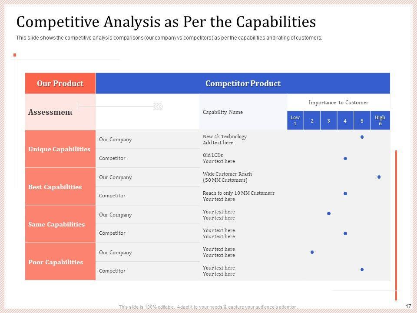This screenshot has height=313, width=417.
Task: Click the Low 1 importance column header
Action: 295,120
